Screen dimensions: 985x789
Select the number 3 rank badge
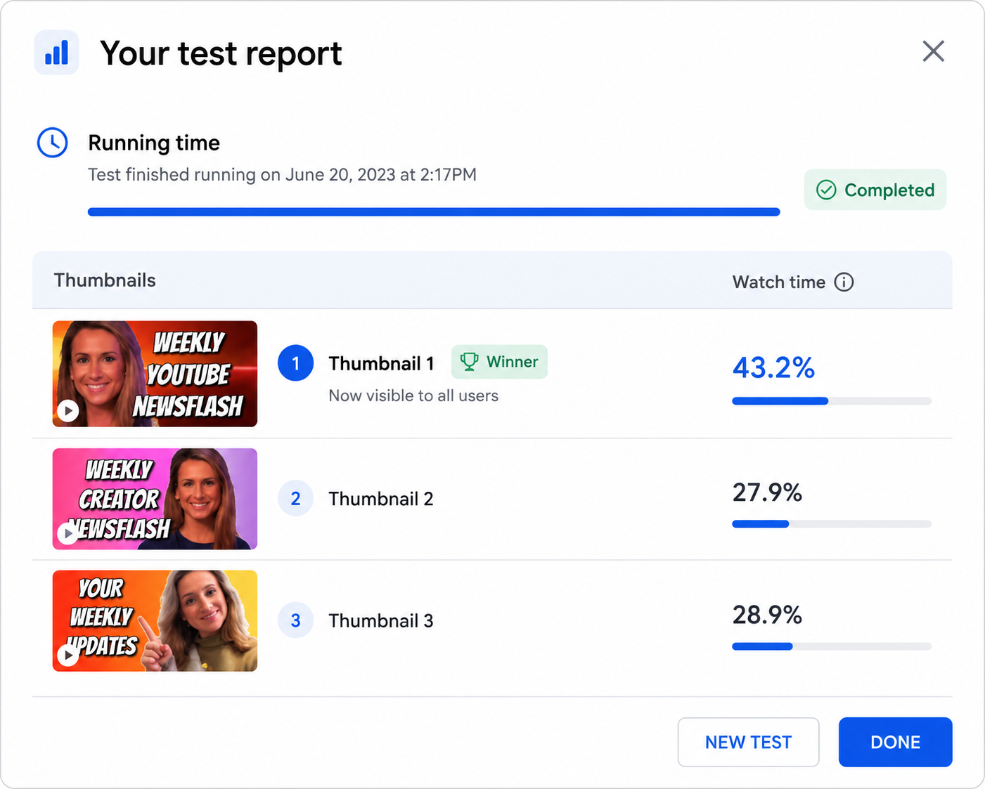295,620
